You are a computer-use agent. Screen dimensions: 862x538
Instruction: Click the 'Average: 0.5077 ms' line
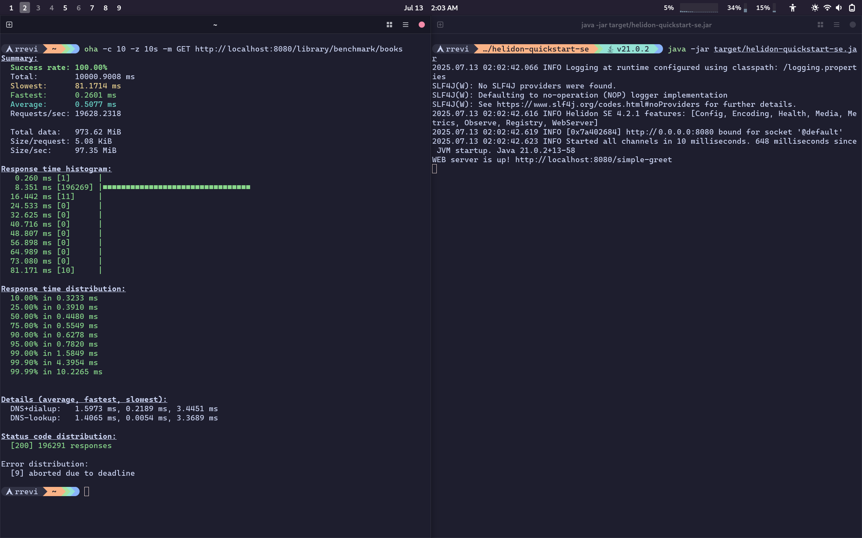63,105
